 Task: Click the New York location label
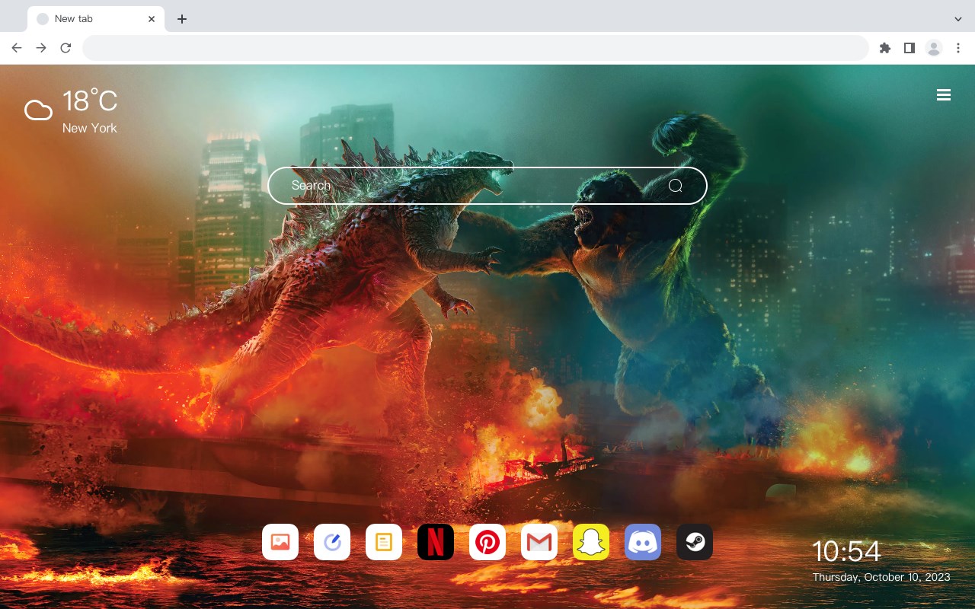[90, 129]
